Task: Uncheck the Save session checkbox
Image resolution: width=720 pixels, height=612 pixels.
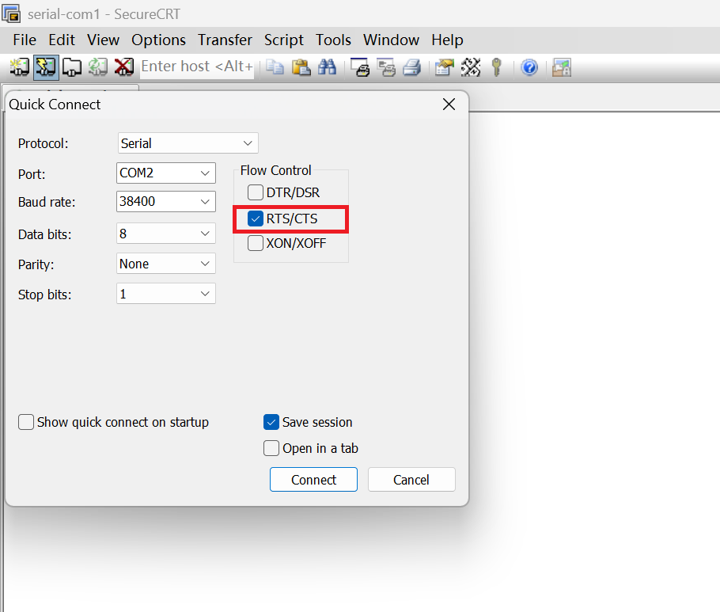Action: [271, 422]
